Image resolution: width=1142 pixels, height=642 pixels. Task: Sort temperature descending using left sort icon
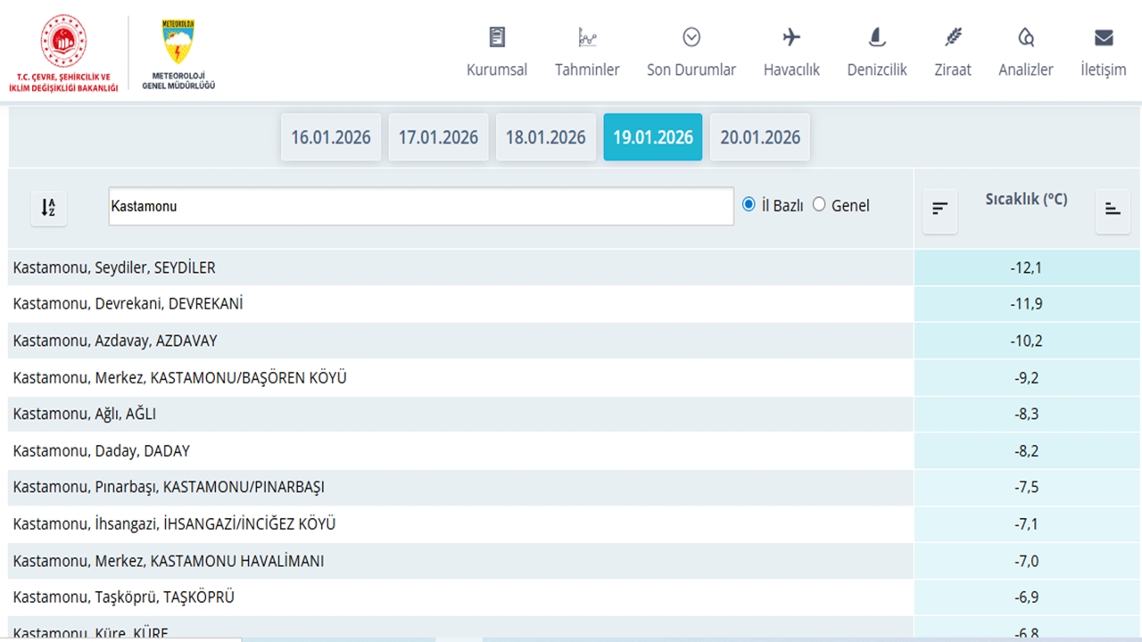pos(939,210)
